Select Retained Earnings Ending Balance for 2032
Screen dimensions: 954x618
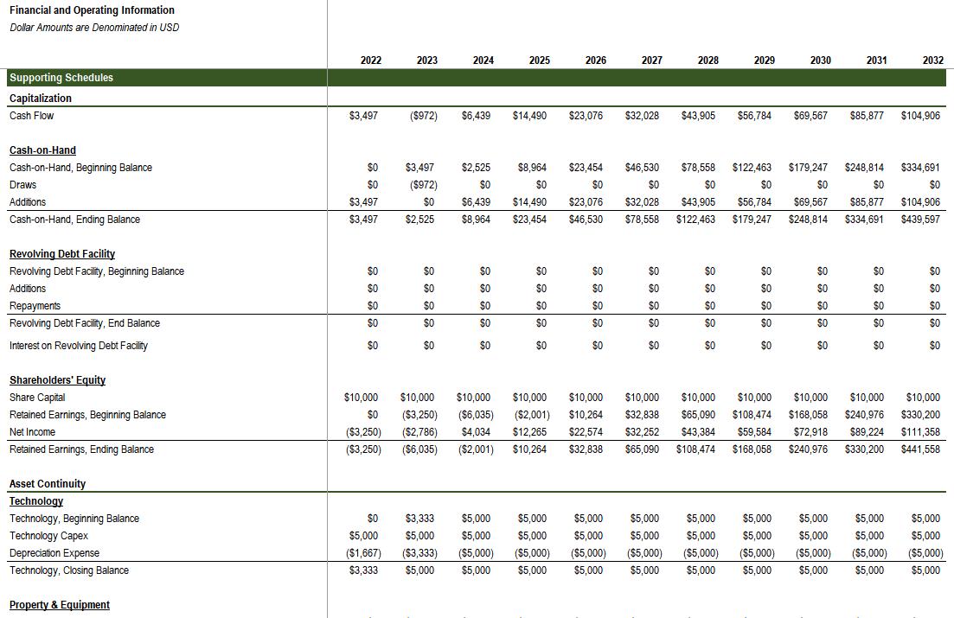click(920, 449)
